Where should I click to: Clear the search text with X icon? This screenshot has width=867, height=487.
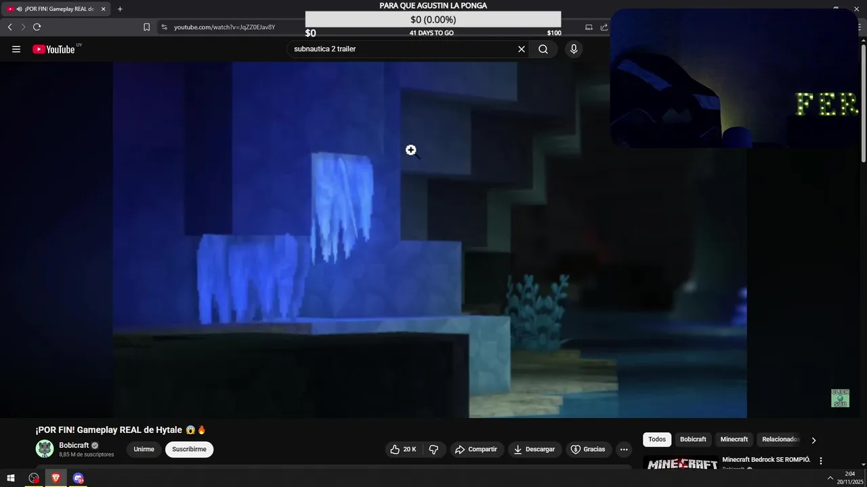[522, 49]
